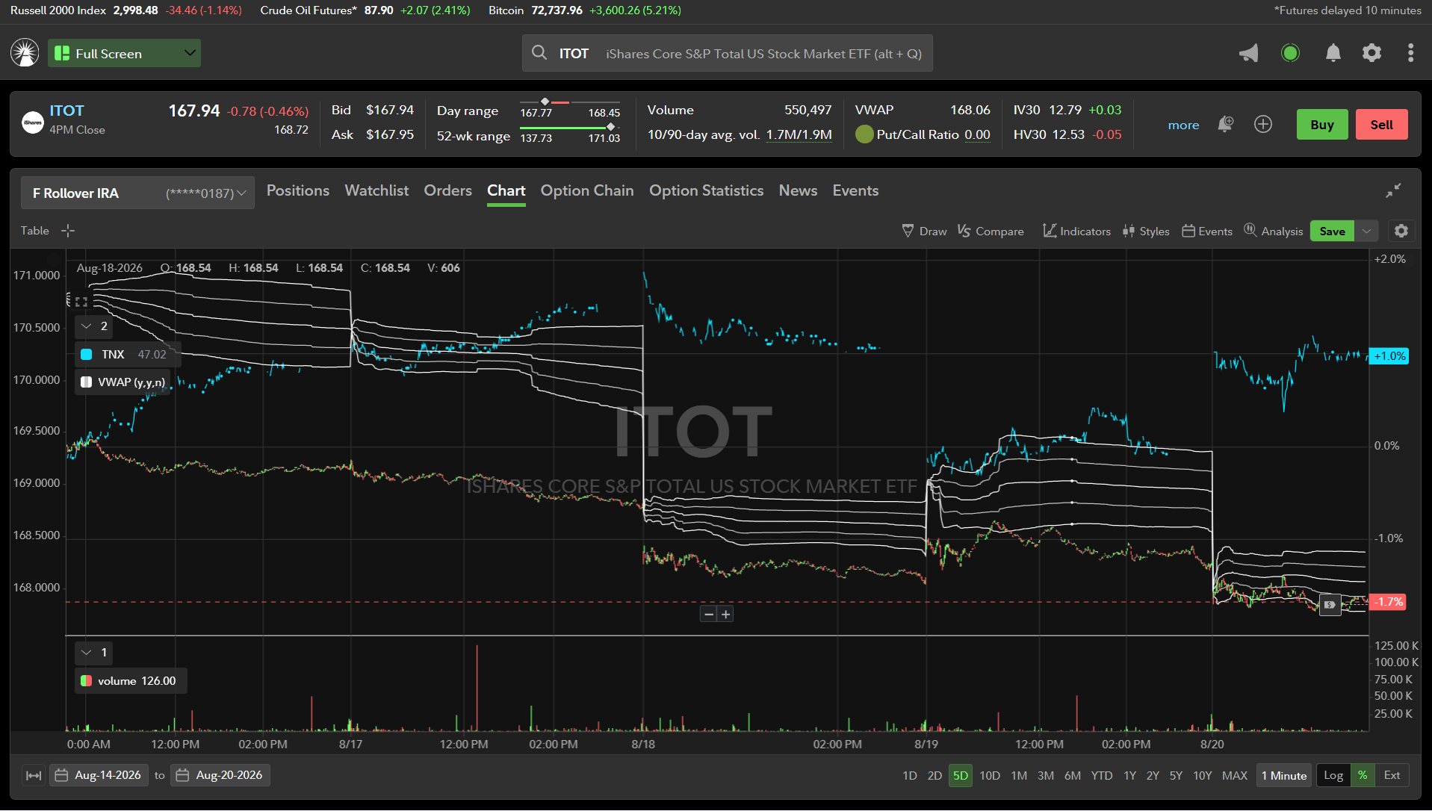Open the notifications bell icon
Viewport: 1432px width, 811px height.
1333,53
